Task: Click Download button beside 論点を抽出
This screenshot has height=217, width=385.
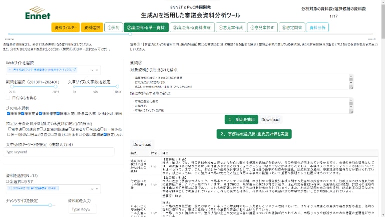Action: tap(270, 120)
